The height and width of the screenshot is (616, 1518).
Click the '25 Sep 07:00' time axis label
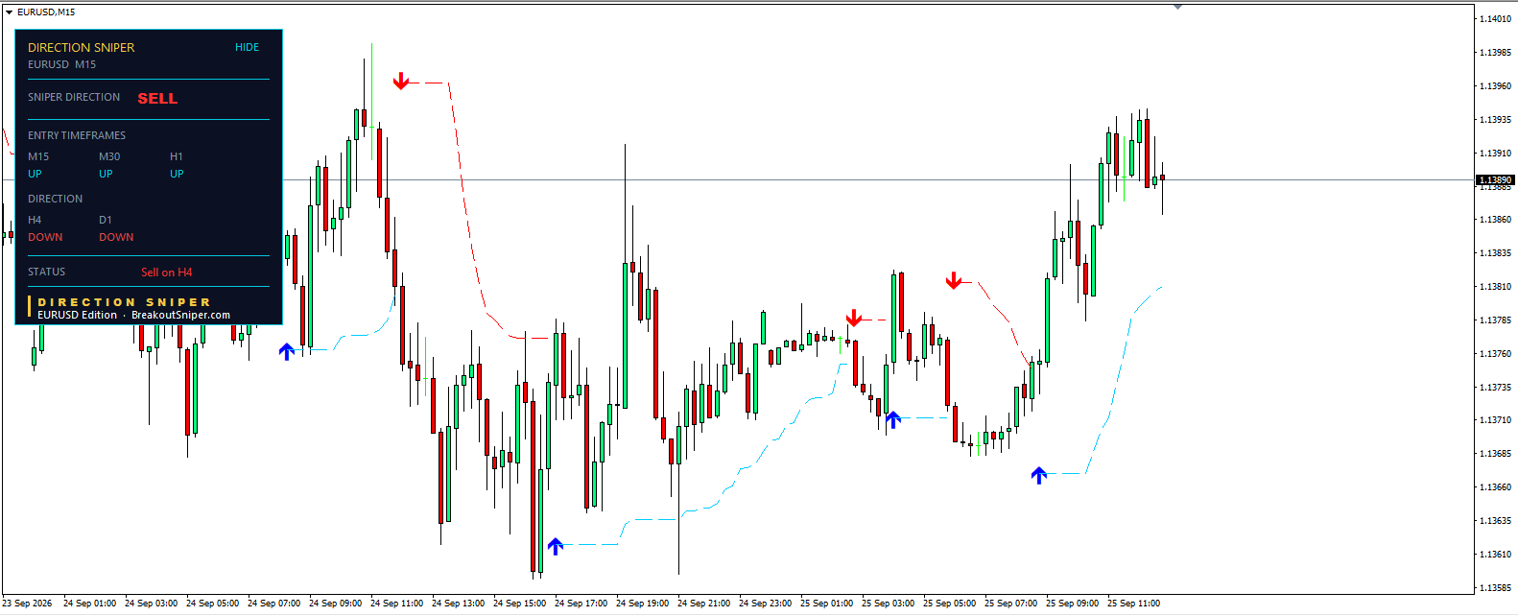(1010, 604)
